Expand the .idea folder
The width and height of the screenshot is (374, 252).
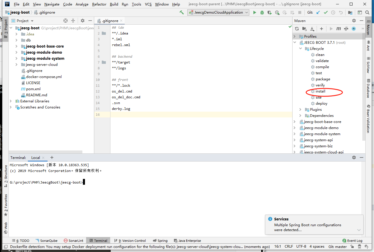[17, 34]
